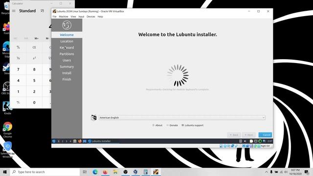The height and width of the screenshot is (176, 313).
Task: Open VirtualBox Input menu
Action: pos(81,17)
